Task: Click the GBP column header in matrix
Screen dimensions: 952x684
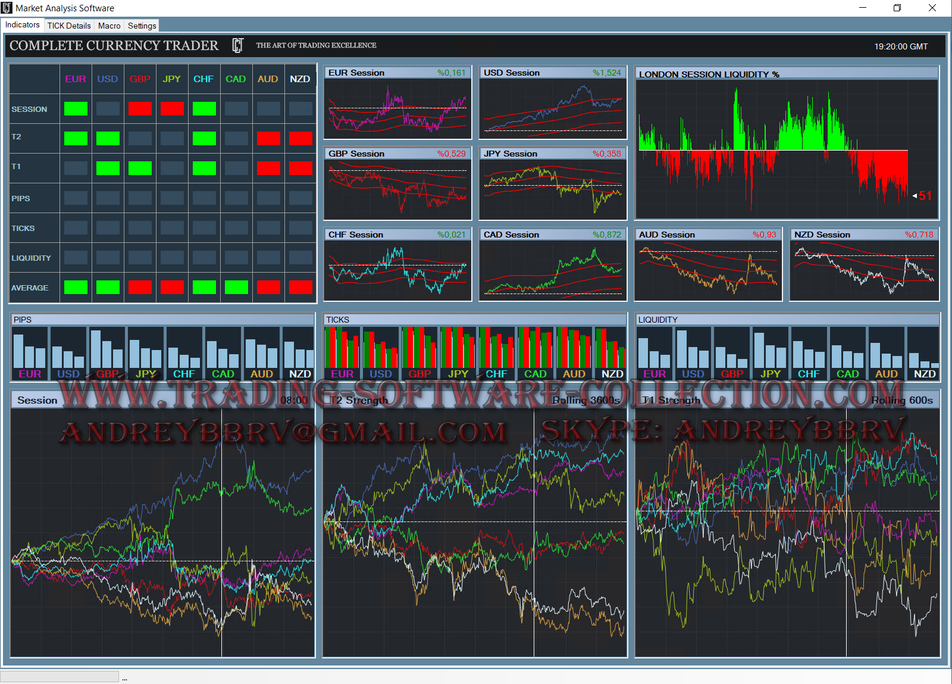Action: (140, 79)
